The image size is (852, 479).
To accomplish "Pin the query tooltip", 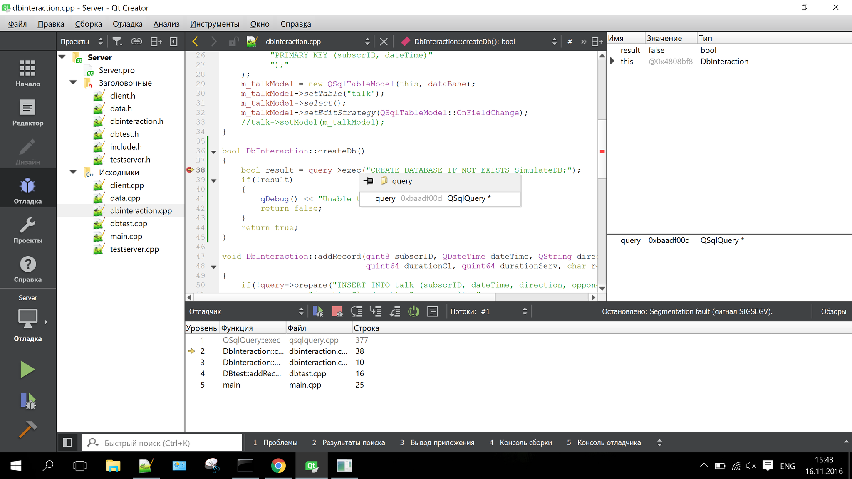I will [x=369, y=181].
